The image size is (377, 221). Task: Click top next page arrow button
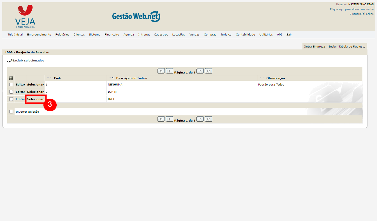(x=200, y=71)
